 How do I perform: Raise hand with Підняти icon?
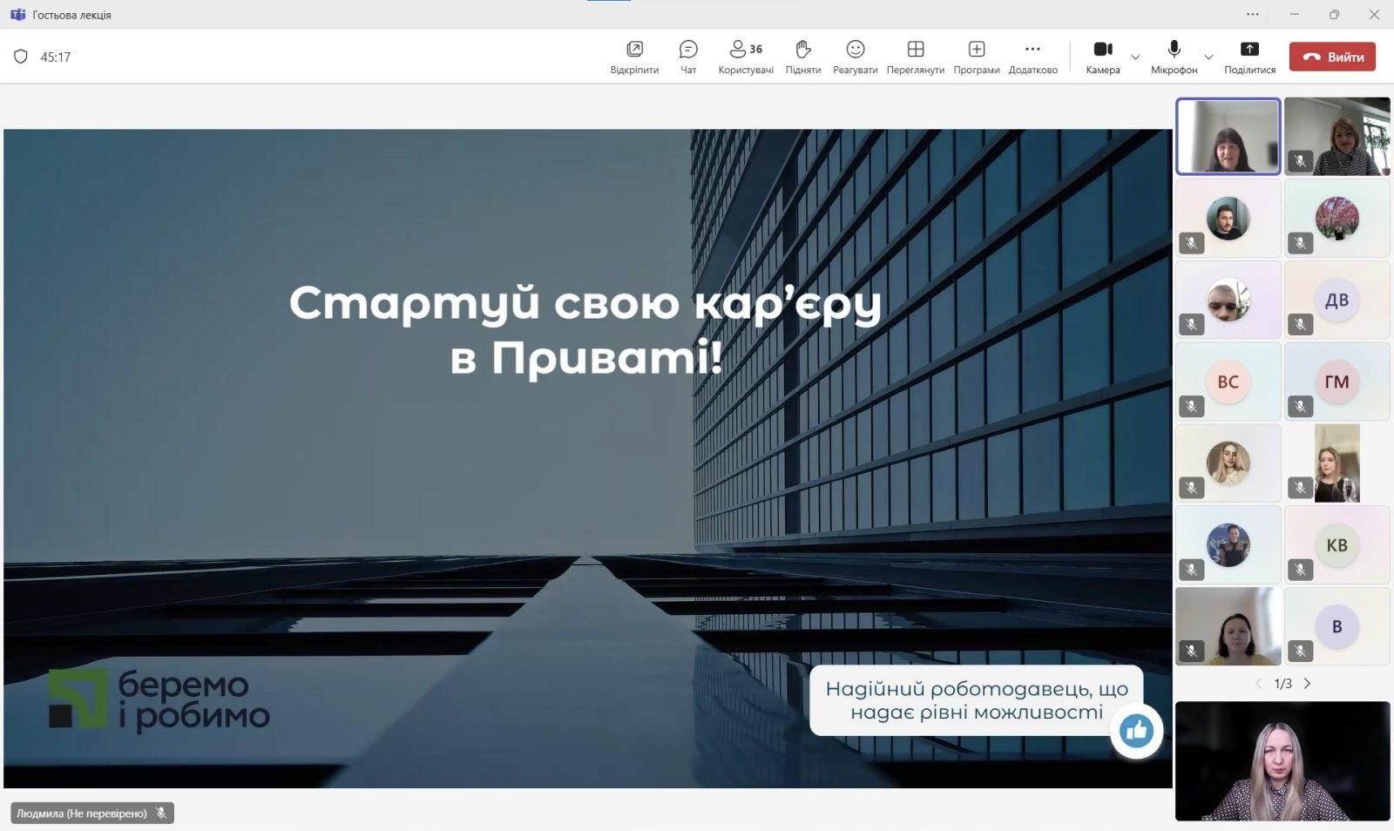(802, 57)
